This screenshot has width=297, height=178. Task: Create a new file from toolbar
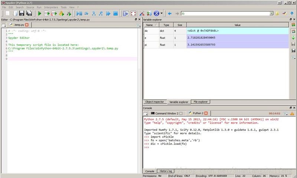pyautogui.click(x=7, y=14)
